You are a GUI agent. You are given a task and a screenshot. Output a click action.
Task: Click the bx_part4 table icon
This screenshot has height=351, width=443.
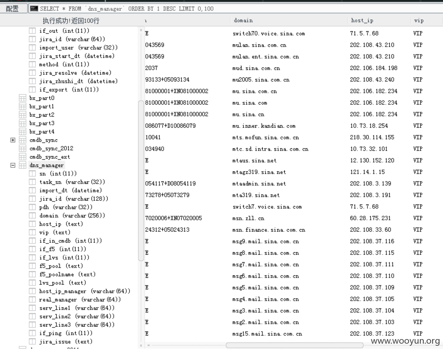pyautogui.click(x=22, y=132)
